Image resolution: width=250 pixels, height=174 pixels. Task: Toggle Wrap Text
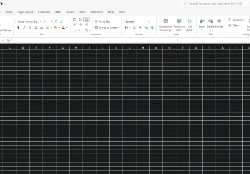pos(102,22)
